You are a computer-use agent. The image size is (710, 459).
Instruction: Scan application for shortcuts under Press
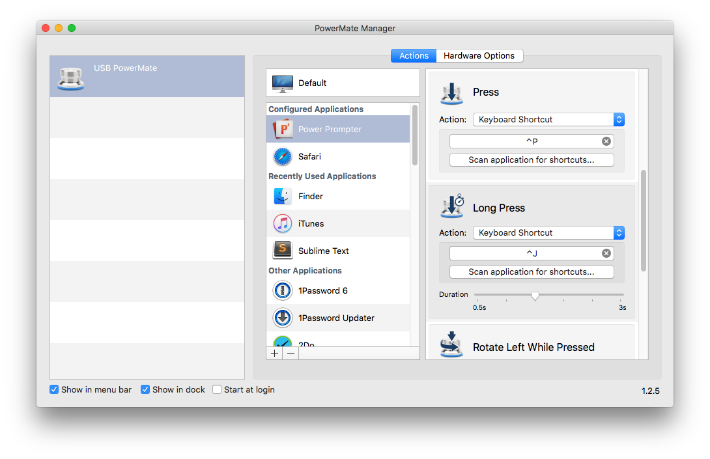[x=532, y=160]
